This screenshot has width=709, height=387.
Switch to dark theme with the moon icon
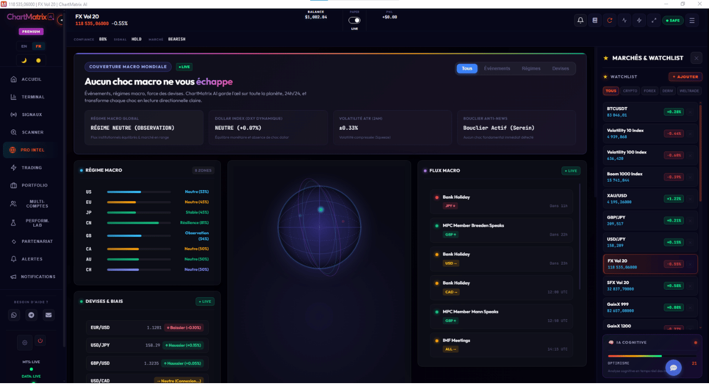24,60
